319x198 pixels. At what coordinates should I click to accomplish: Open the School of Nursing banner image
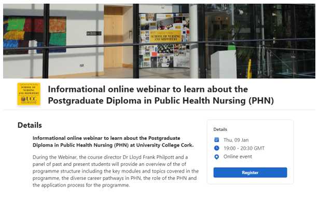coord(159,41)
